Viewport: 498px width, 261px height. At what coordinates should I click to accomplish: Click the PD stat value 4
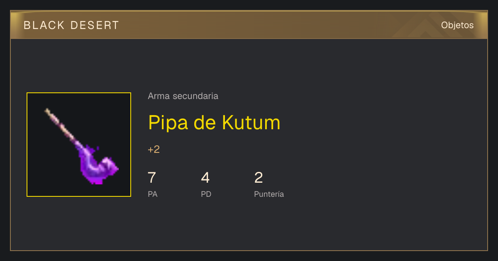(x=205, y=178)
